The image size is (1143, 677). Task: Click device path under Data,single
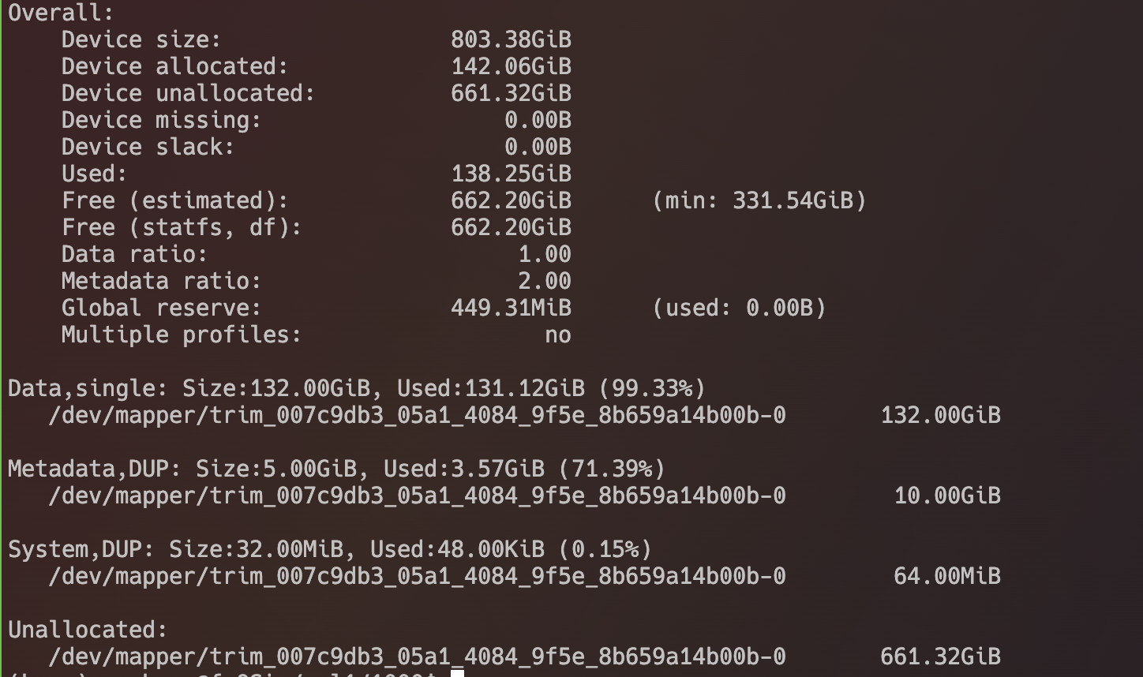[x=417, y=415]
